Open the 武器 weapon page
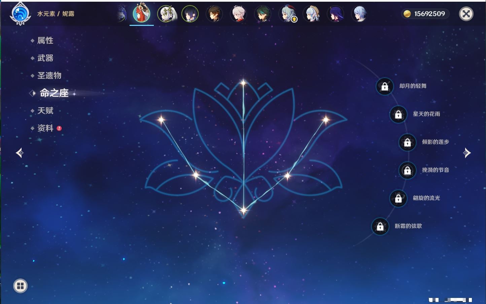The height and width of the screenshot is (304, 486). click(x=45, y=58)
